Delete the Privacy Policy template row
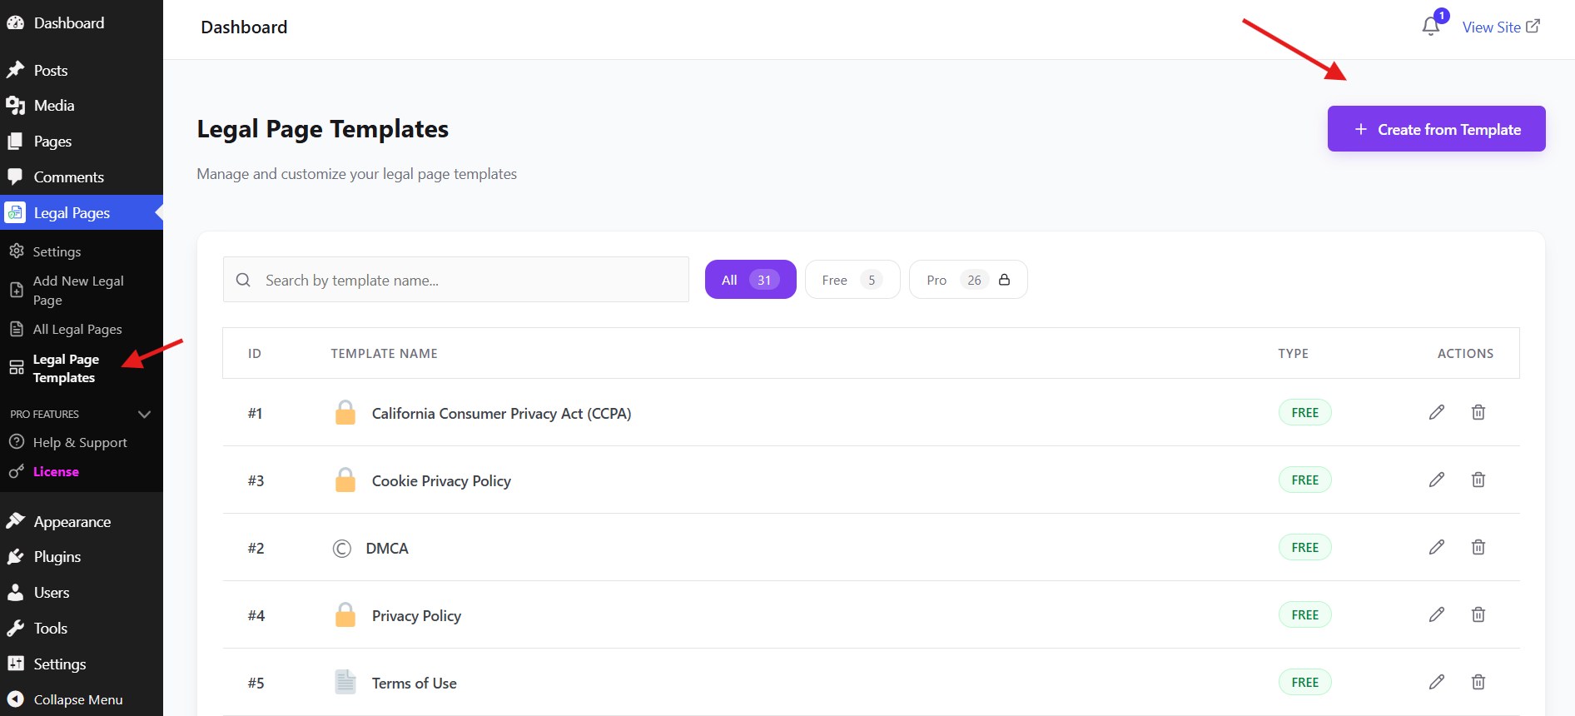This screenshot has width=1575, height=716. 1478,614
